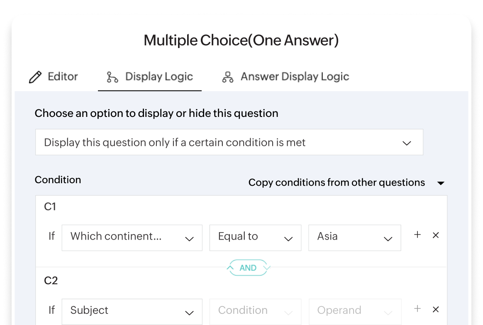Click 'Copy conditions from other questions'
Viewport: 483px width, 325px height.
coord(337,182)
